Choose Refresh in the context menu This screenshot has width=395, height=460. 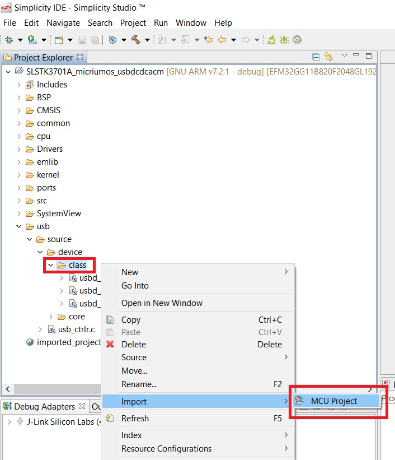coord(198,419)
